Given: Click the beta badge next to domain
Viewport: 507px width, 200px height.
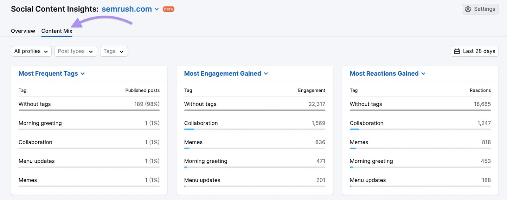Looking at the screenshot, I should click(169, 9).
